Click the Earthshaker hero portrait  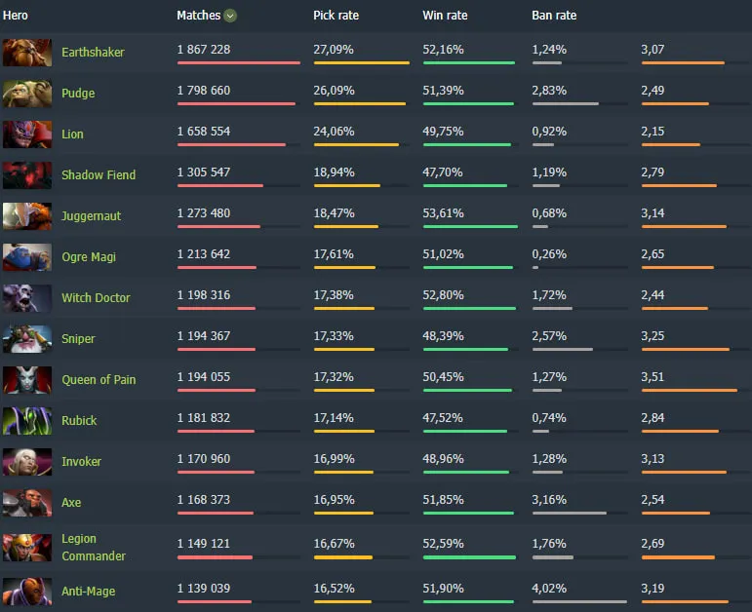click(x=27, y=53)
